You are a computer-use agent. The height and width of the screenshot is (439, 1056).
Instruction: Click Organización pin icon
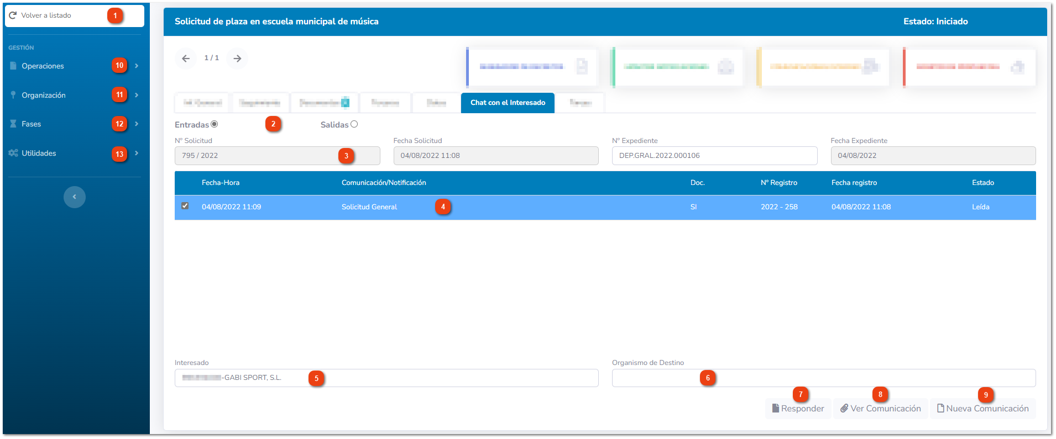[x=13, y=95]
